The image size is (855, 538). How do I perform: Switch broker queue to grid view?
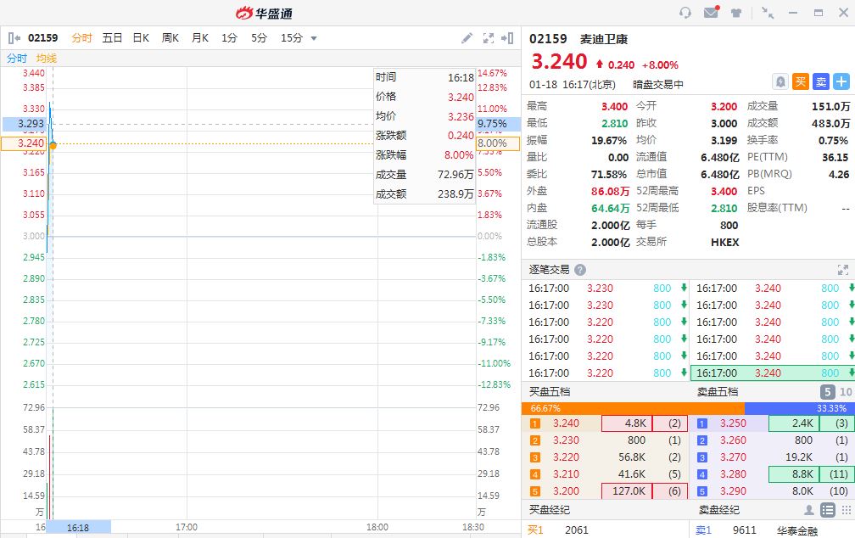[845, 510]
